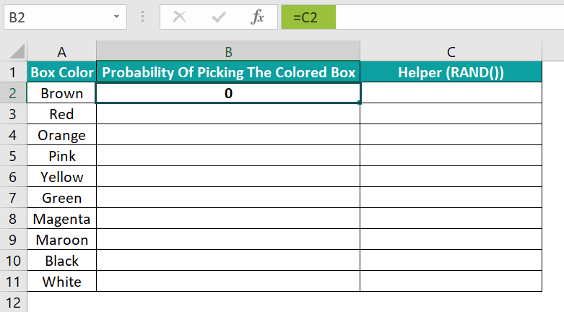The height and width of the screenshot is (312, 564).
Task: Select the cell containing 'Pink'
Action: [x=62, y=155]
